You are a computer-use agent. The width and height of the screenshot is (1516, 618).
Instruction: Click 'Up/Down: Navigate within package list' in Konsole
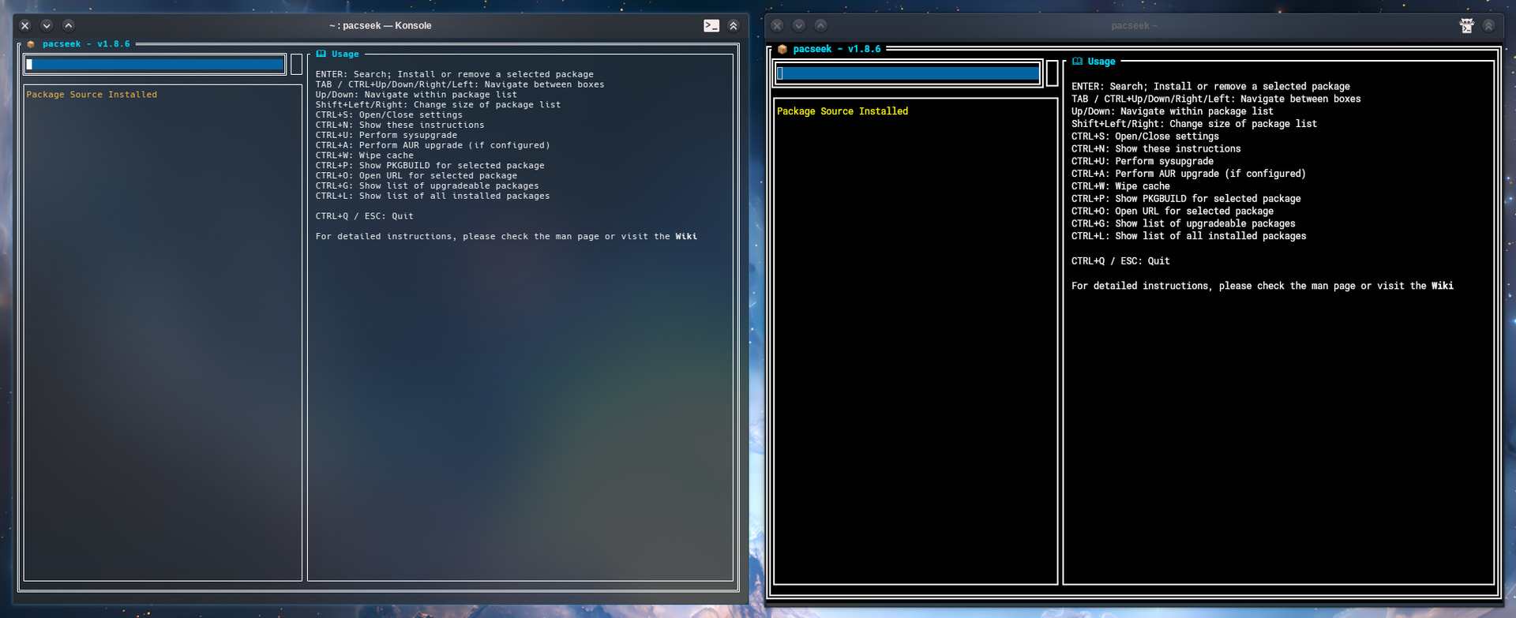(417, 95)
